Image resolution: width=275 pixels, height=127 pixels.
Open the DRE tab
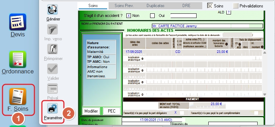[x=186, y=6]
